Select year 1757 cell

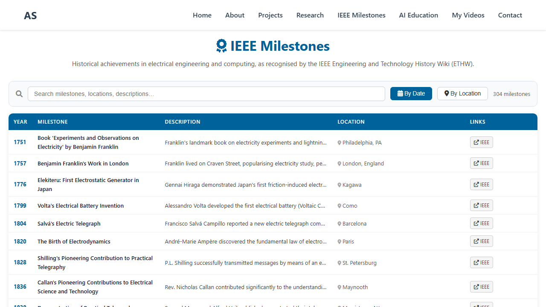tap(20, 163)
